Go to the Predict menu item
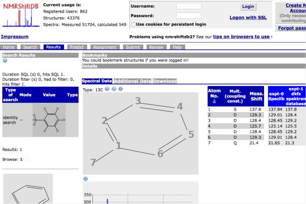306x204 pixels. [76, 47]
